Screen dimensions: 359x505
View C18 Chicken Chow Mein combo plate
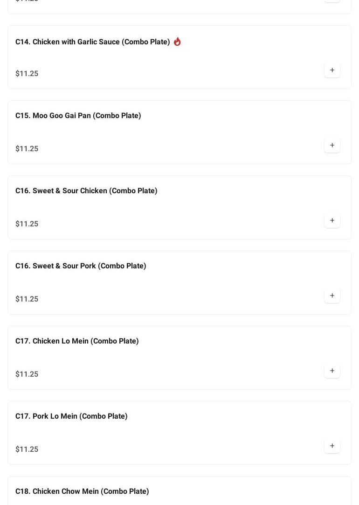pyautogui.click(x=82, y=491)
